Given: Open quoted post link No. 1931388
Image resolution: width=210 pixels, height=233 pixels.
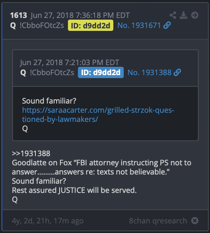Looking at the screenshot, I should pos(149,73).
